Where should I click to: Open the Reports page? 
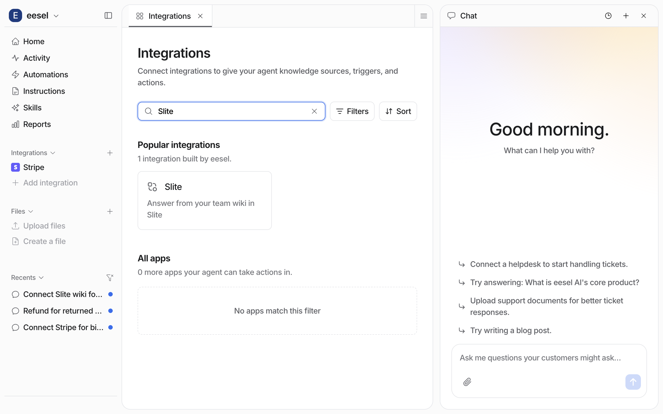point(61,124)
